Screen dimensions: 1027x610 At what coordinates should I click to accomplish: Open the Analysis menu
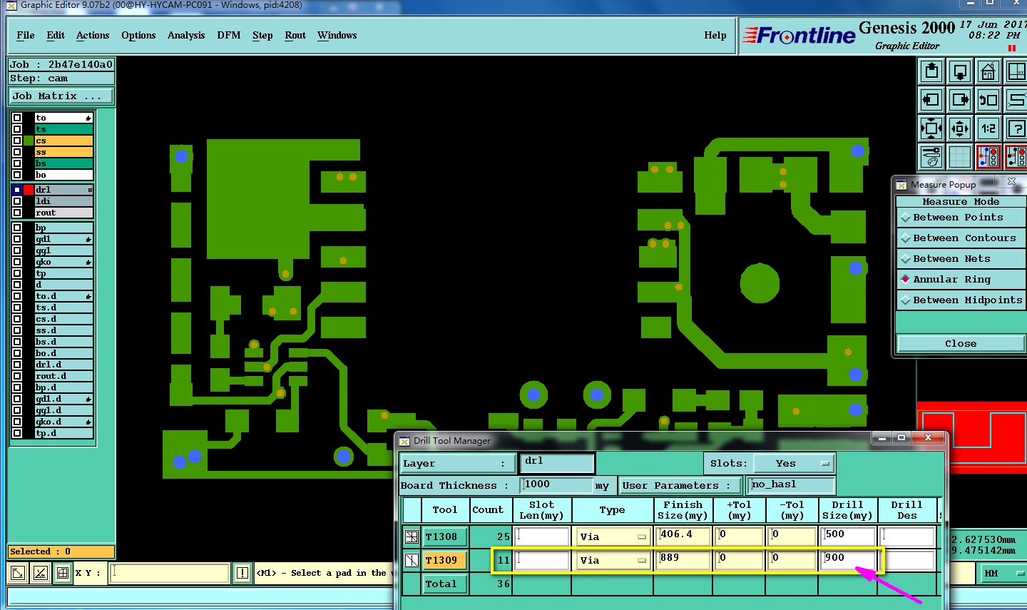click(186, 35)
